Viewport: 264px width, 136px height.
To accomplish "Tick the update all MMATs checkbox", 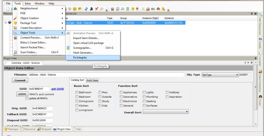I will click(x=27, y=98).
